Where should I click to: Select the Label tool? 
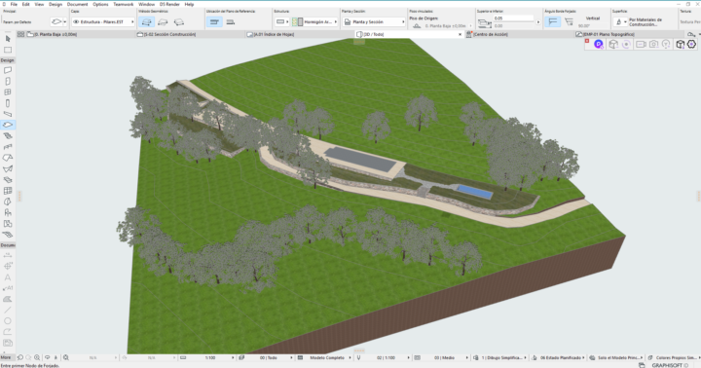8,288
